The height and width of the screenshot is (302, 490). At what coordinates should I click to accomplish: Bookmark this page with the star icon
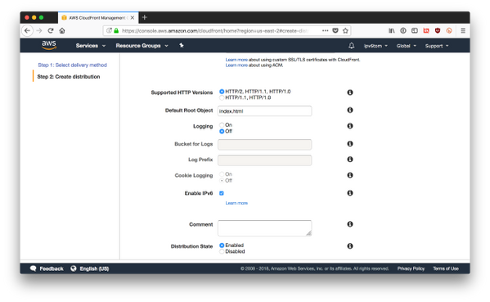[345, 30]
